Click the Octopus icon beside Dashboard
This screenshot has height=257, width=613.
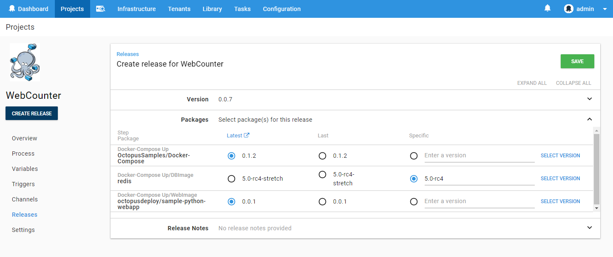12,9
